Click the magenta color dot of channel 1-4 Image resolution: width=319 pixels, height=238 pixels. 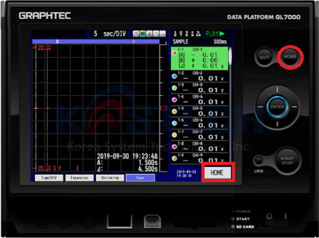174,100
